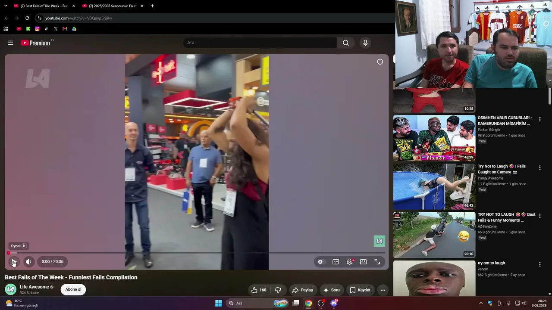Open TikTok bookmark
Image resolution: width=552 pixels, height=310 pixels.
pyautogui.click(x=47, y=29)
